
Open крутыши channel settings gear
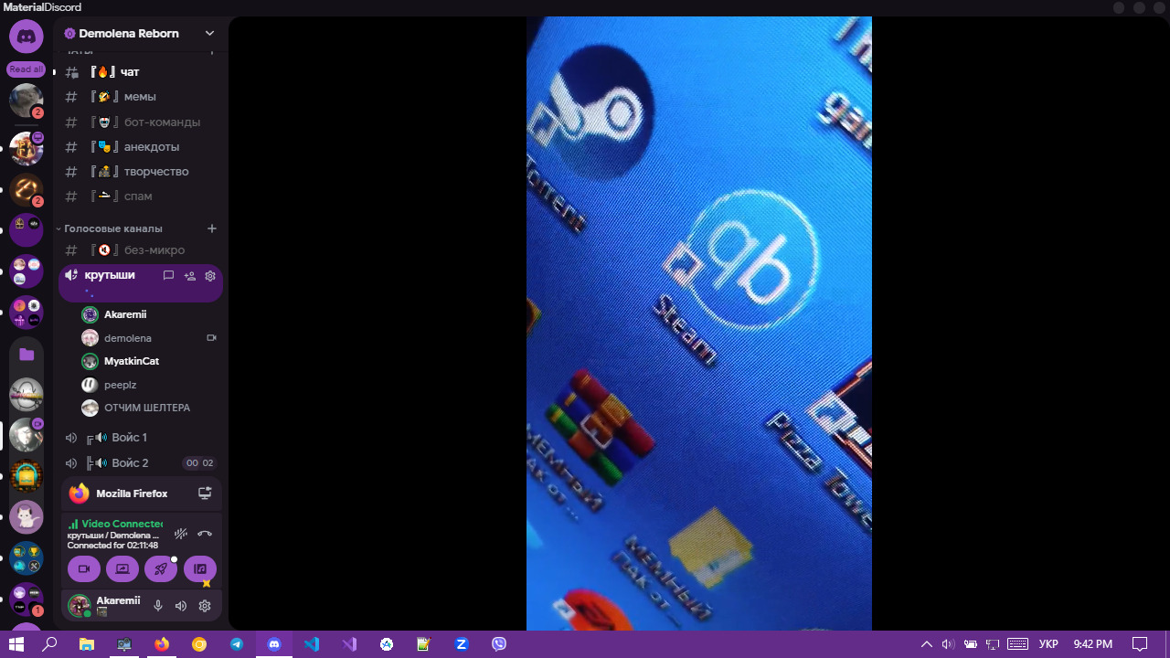[x=210, y=276]
